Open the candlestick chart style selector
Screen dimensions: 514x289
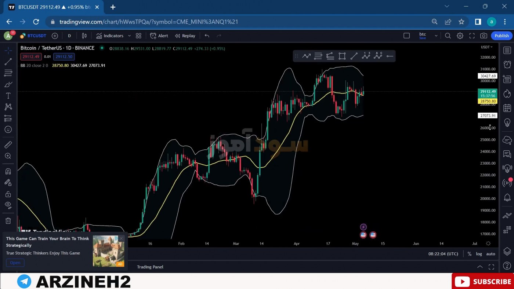(x=84, y=36)
